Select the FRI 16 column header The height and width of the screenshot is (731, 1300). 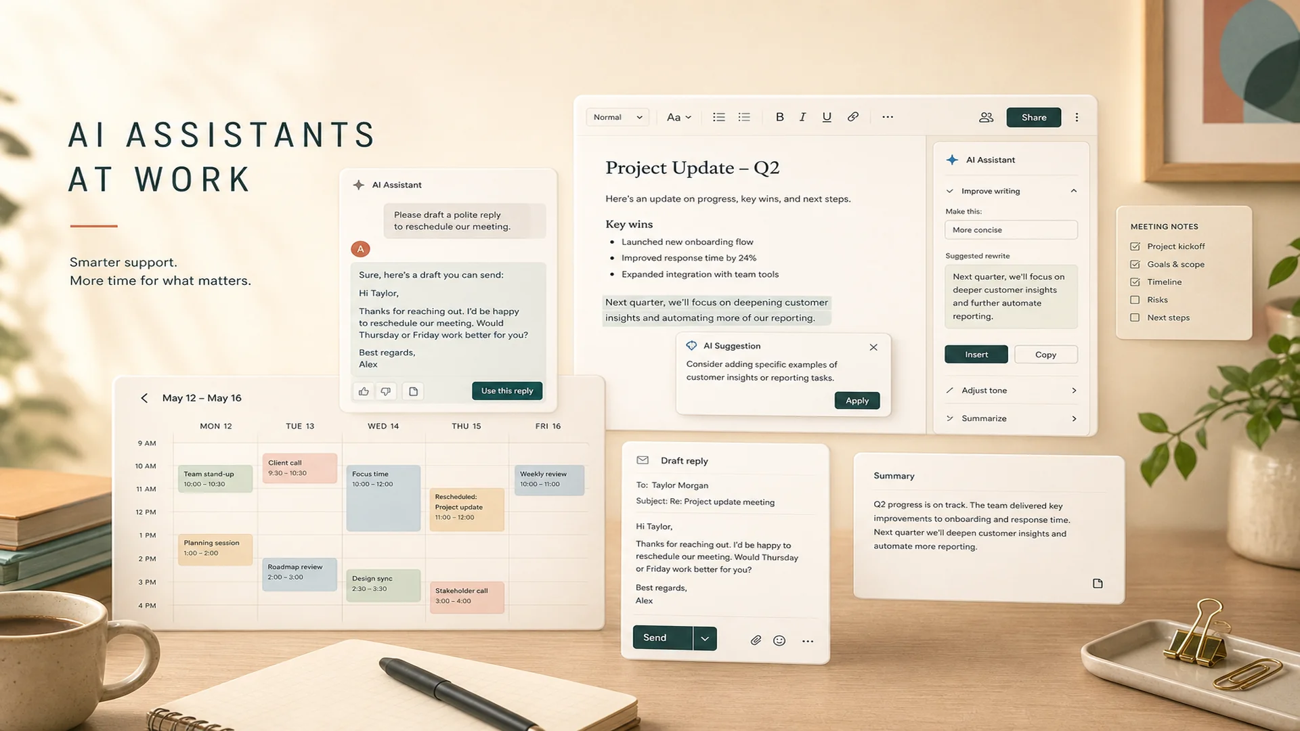tap(548, 426)
